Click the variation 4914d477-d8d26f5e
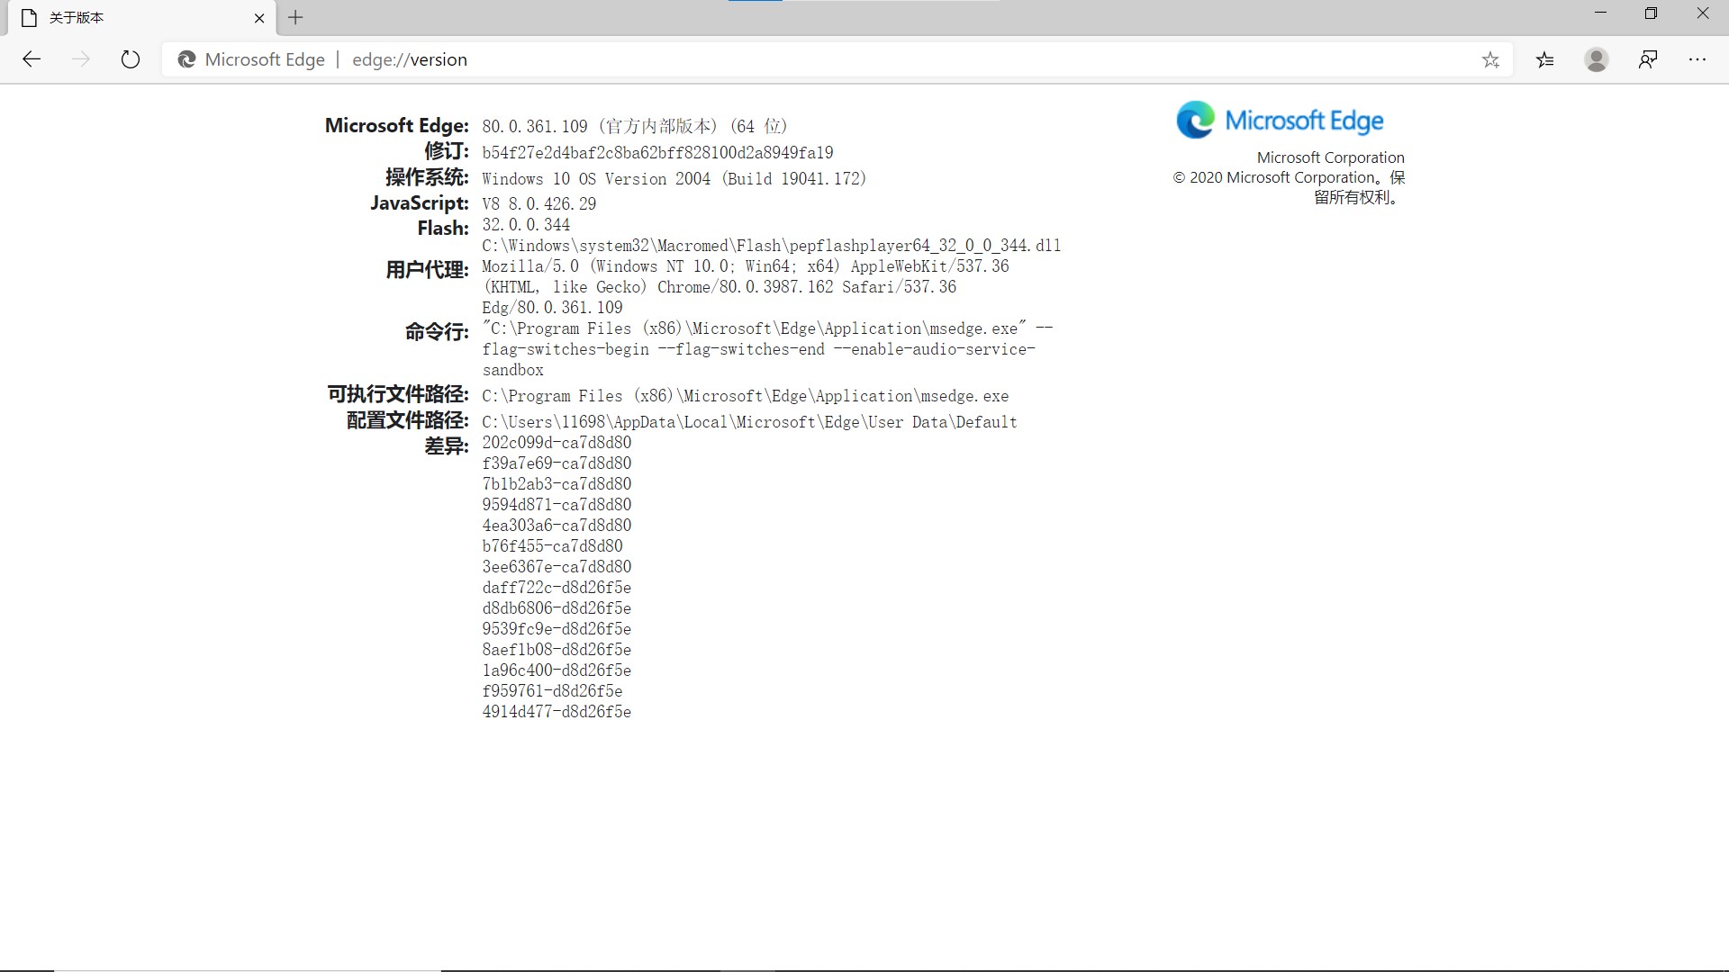 click(x=557, y=711)
